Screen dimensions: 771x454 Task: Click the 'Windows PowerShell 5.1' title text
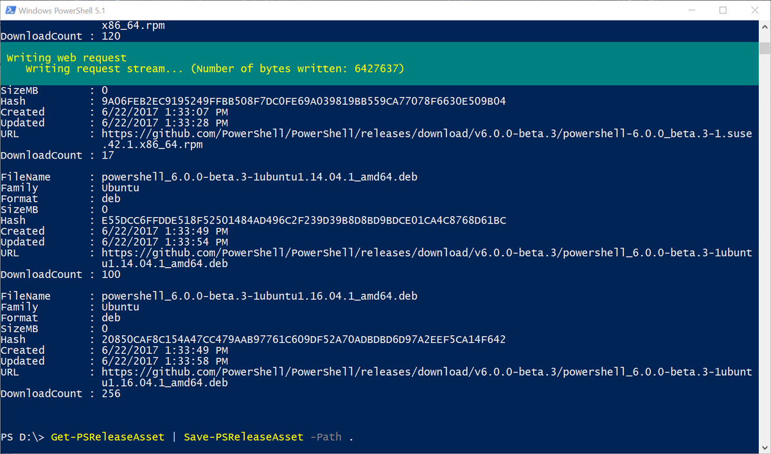pos(62,10)
